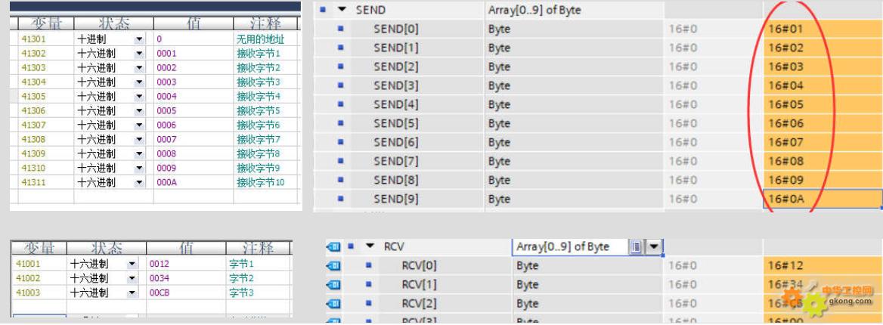The height and width of the screenshot is (325, 883).
Task: Select variable address 41310
Action: [x=34, y=168]
